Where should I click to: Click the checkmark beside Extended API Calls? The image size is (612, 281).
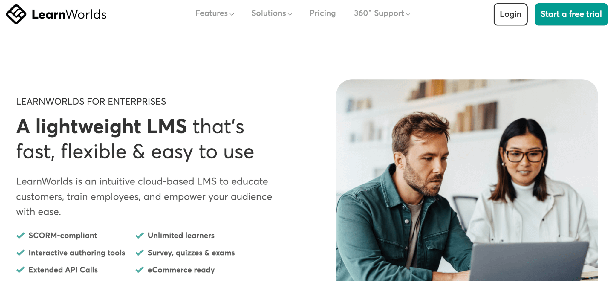point(20,270)
